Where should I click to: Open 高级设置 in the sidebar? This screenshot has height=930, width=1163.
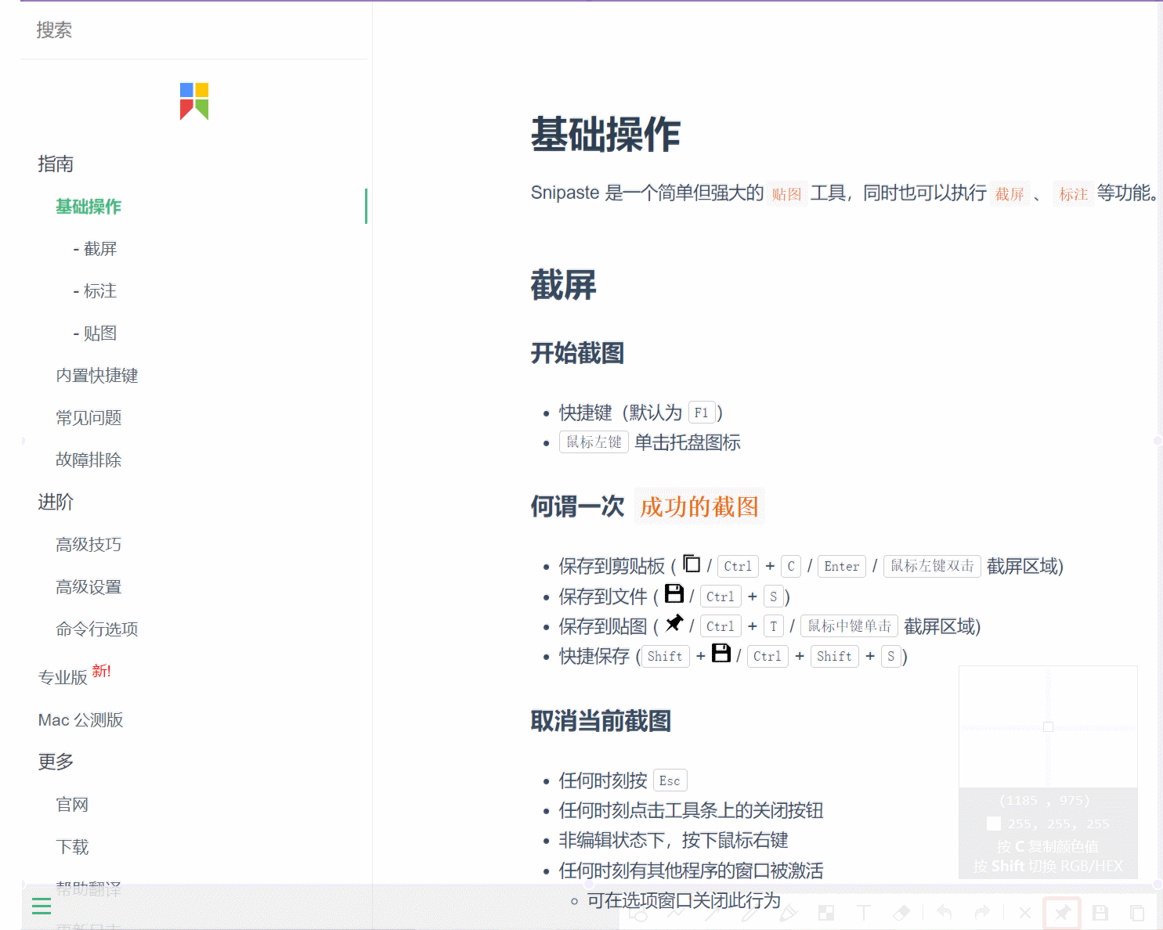(88, 587)
